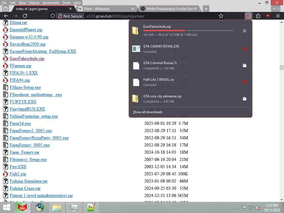Open the FallingFormulas_setup.exe link
This screenshot has height=213, width=284.
click(34, 116)
